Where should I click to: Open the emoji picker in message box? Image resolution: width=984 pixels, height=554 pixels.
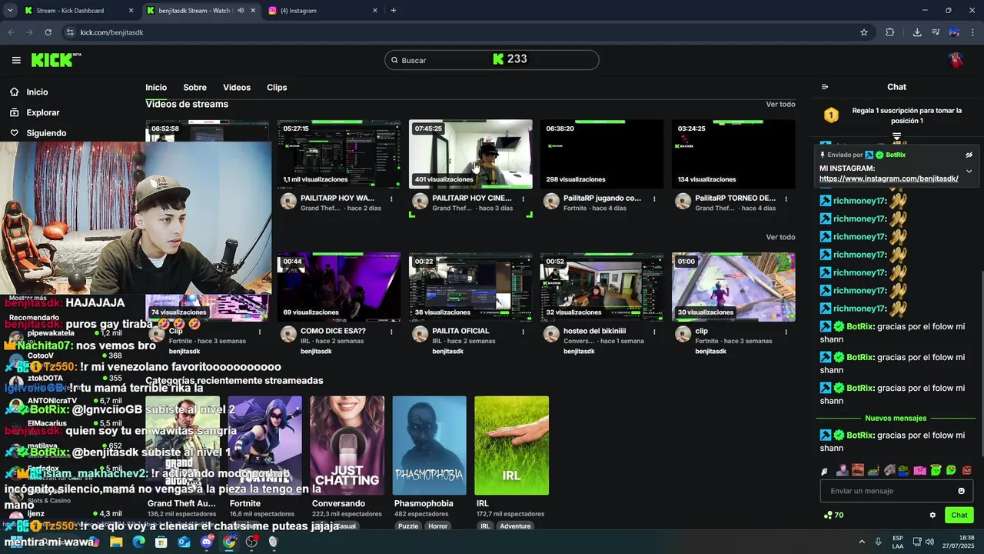961,491
